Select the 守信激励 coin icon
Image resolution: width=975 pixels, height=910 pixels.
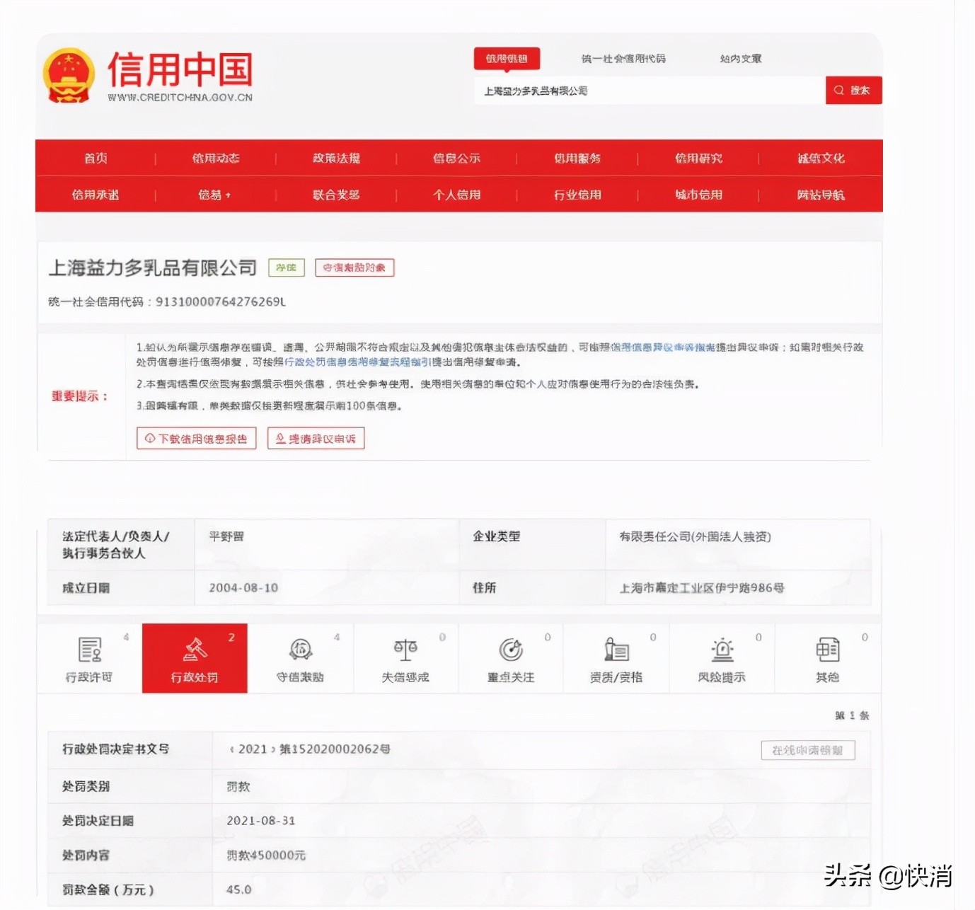[x=300, y=650]
